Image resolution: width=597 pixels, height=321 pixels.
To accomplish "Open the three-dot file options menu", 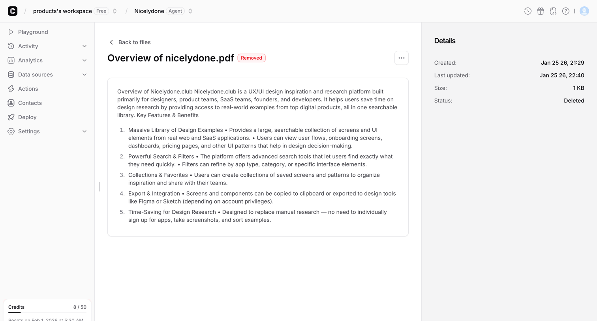I will (x=401, y=58).
